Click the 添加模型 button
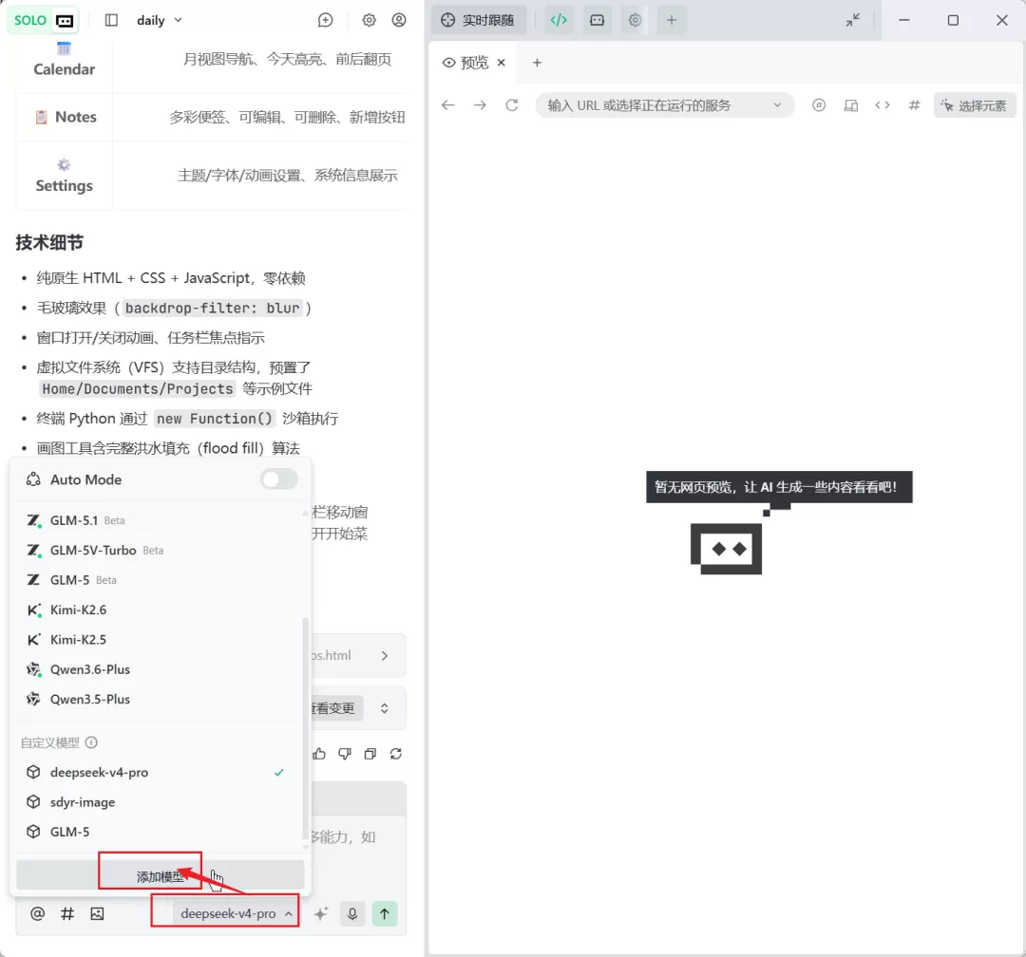The height and width of the screenshot is (957, 1026). coord(161,876)
